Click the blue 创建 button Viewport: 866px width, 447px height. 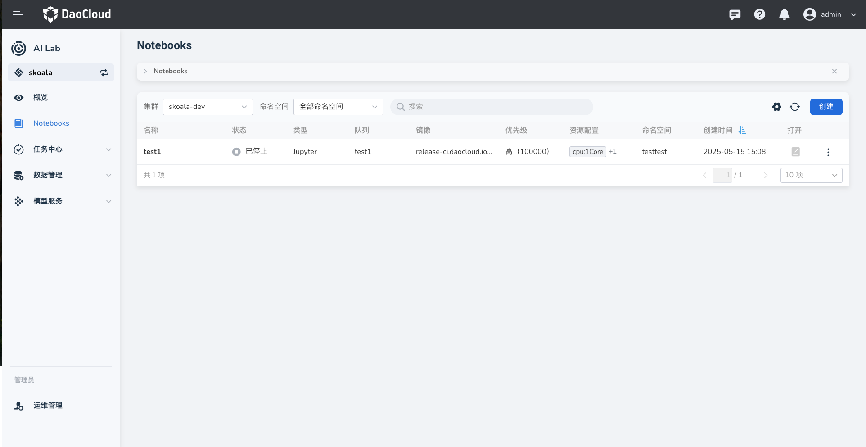coord(826,107)
